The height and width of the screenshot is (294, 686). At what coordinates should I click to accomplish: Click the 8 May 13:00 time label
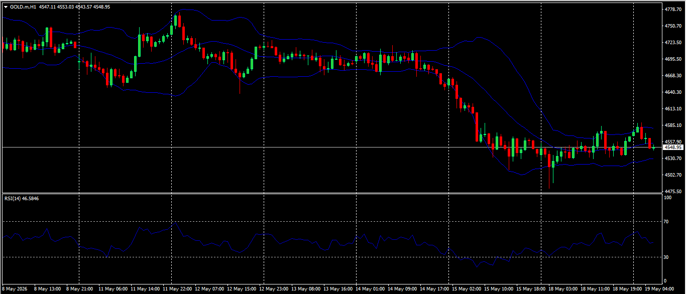coord(47,289)
